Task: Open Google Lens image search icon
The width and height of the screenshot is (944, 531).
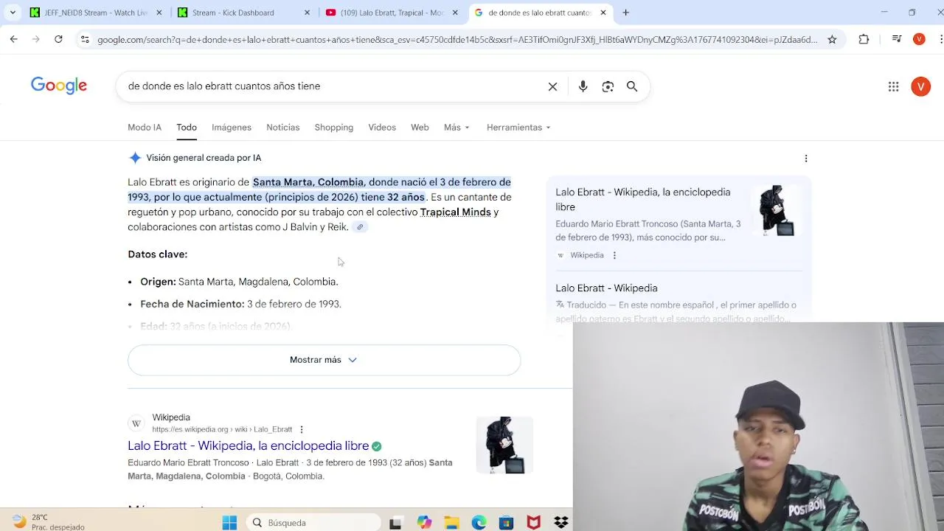Action: (608, 86)
